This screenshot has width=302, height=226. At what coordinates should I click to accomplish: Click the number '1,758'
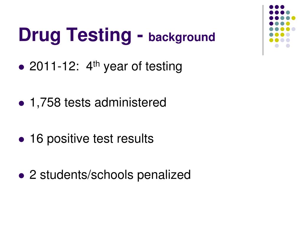45,103
